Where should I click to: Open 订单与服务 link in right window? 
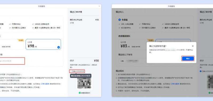(175, 84)
